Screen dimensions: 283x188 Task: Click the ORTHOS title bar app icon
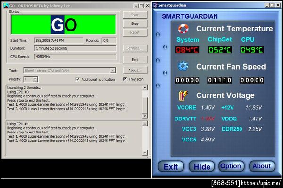(x=6, y=6)
